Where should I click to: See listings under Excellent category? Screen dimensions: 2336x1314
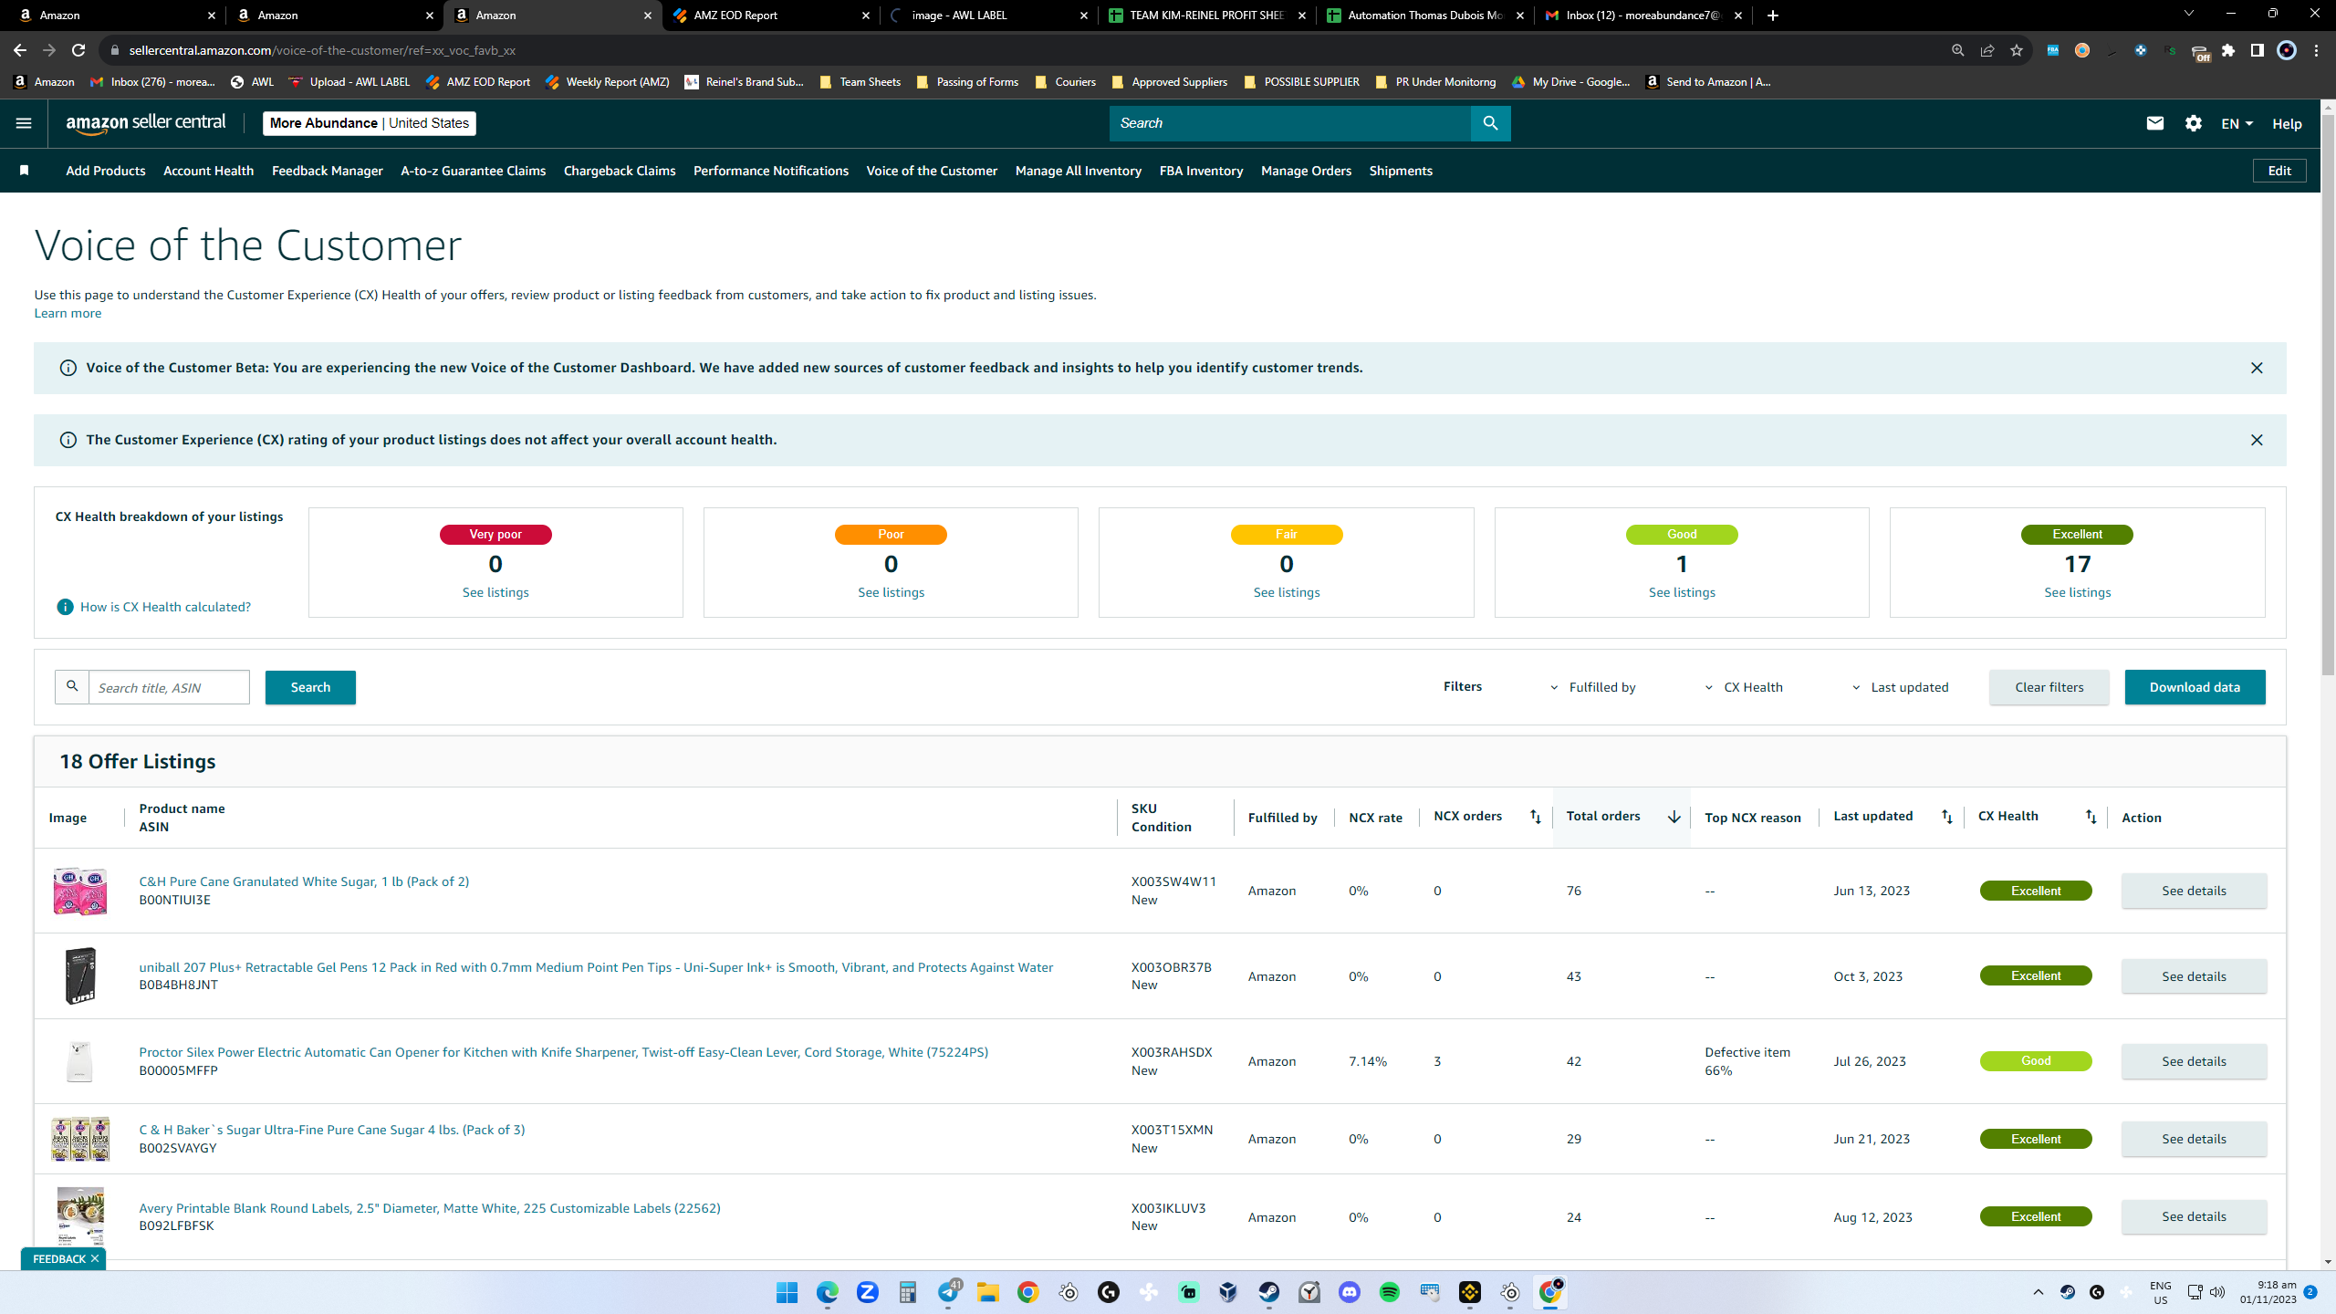click(x=2077, y=592)
